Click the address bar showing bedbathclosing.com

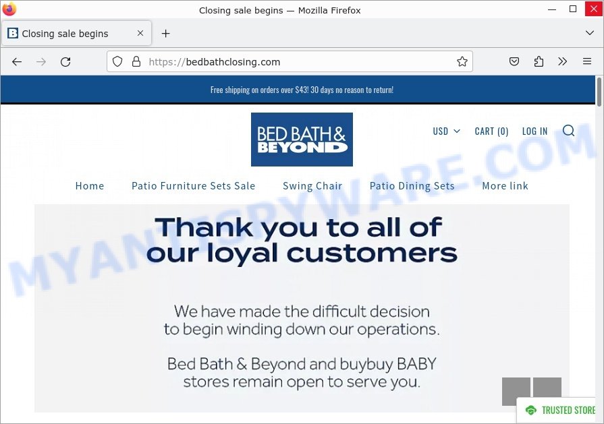pos(290,61)
